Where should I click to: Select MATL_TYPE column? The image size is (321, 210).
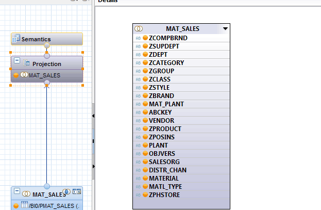pyautogui.click(x=181, y=187)
